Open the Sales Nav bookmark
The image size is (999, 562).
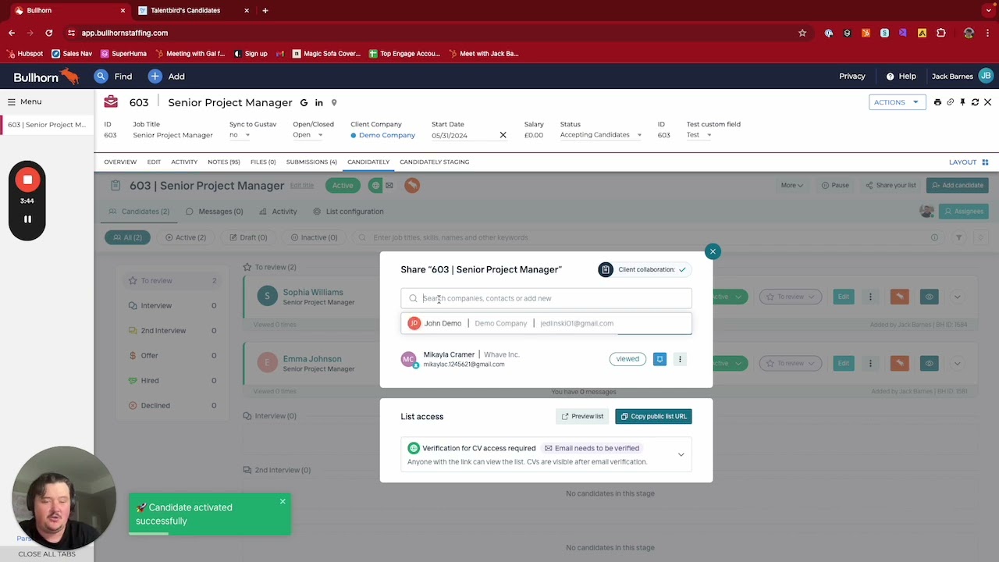coord(71,54)
